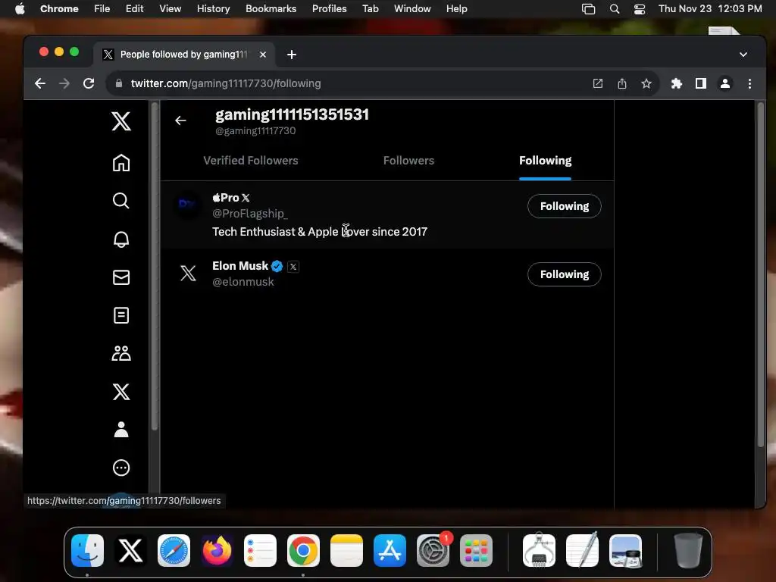This screenshot has height=582, width=776.
Task: Click page vertical scrollbar on right
Action: click(x=761, y=274)
